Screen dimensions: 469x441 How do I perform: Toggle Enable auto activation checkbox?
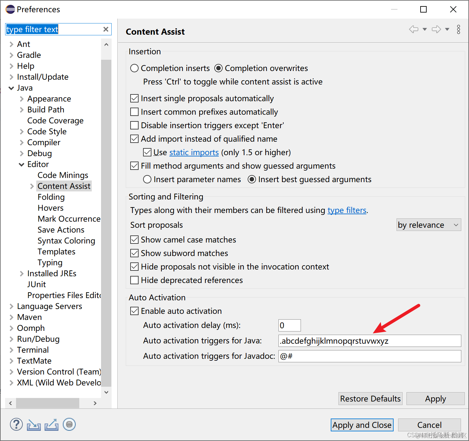tap(134, 311)
